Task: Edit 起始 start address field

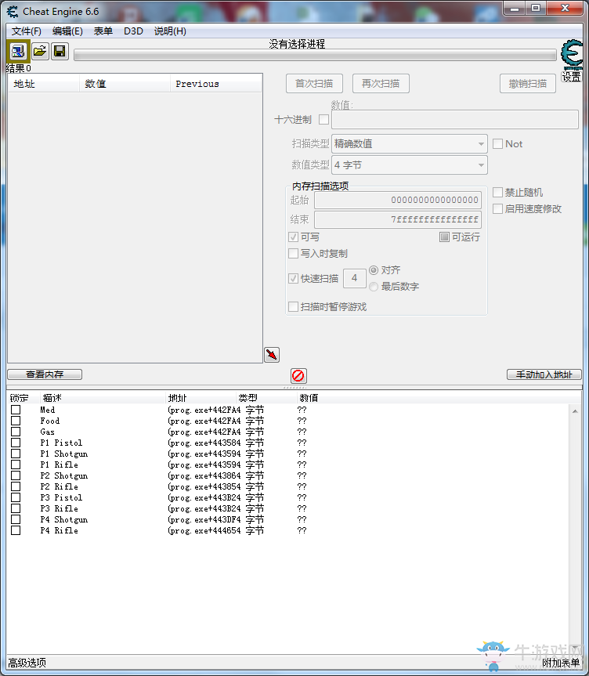Action: coord(398,200)
